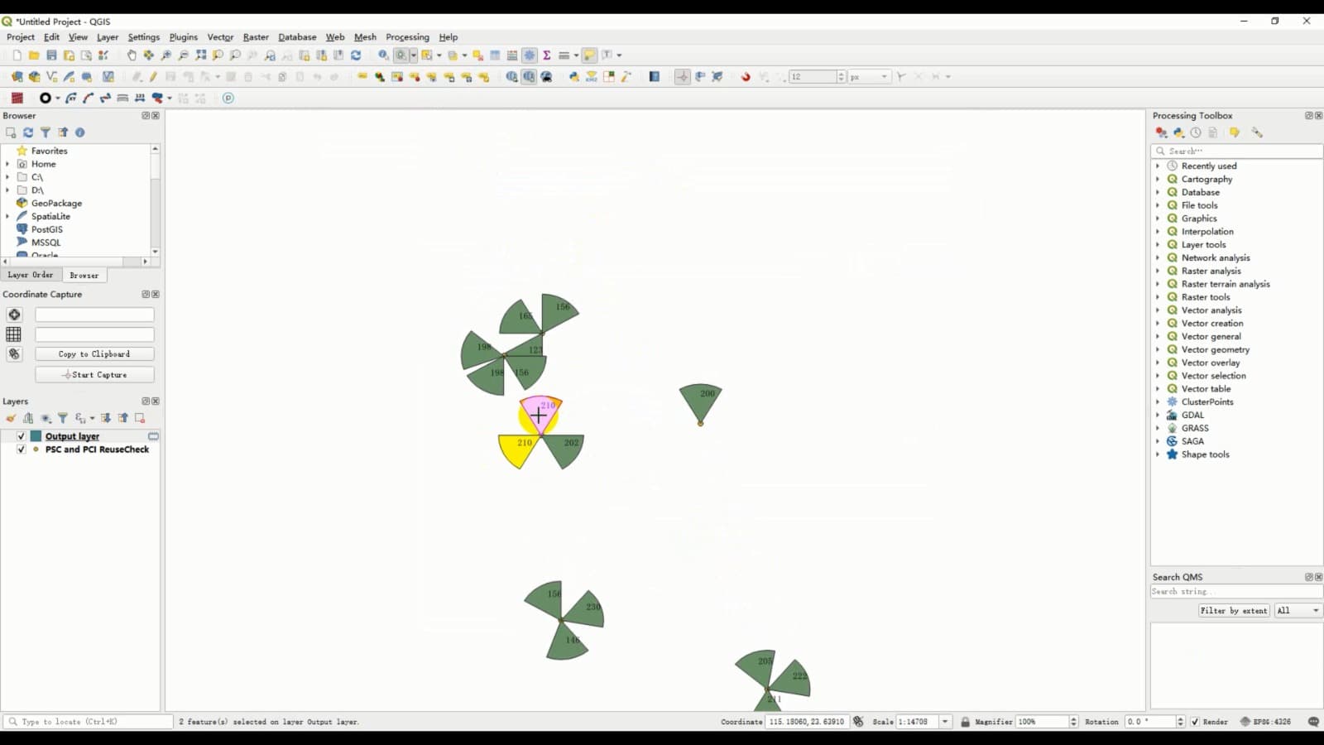Click the Output layer color swatch
Image resolution: width=1324 pixels, height=745 pixels.
point(36,436)
